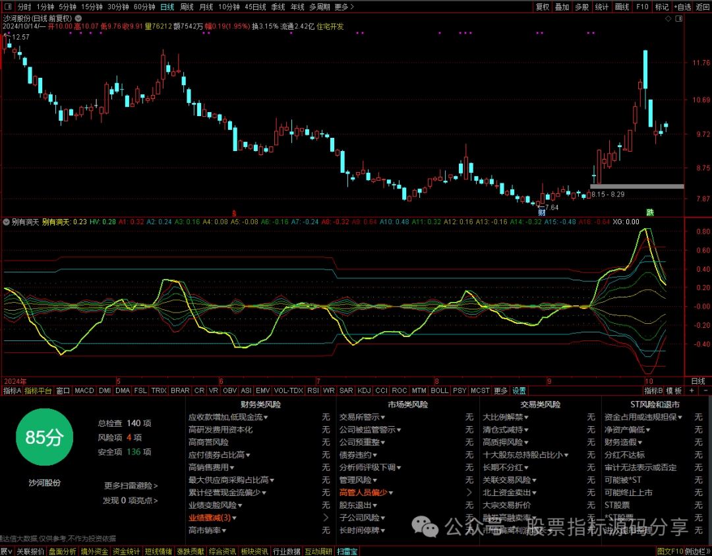This screenshot has height=556, width=712.
Task: Expand the 展 menu at bottom left
Action: coord(7,551)
